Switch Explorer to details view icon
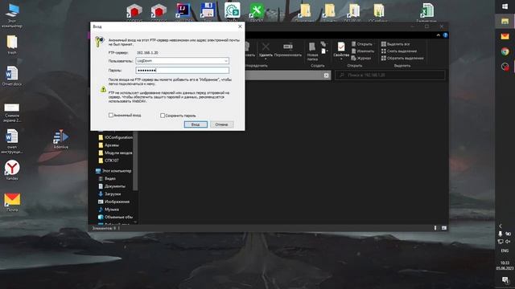The width and height of the screenshot is (515, 289). [435, 228]
